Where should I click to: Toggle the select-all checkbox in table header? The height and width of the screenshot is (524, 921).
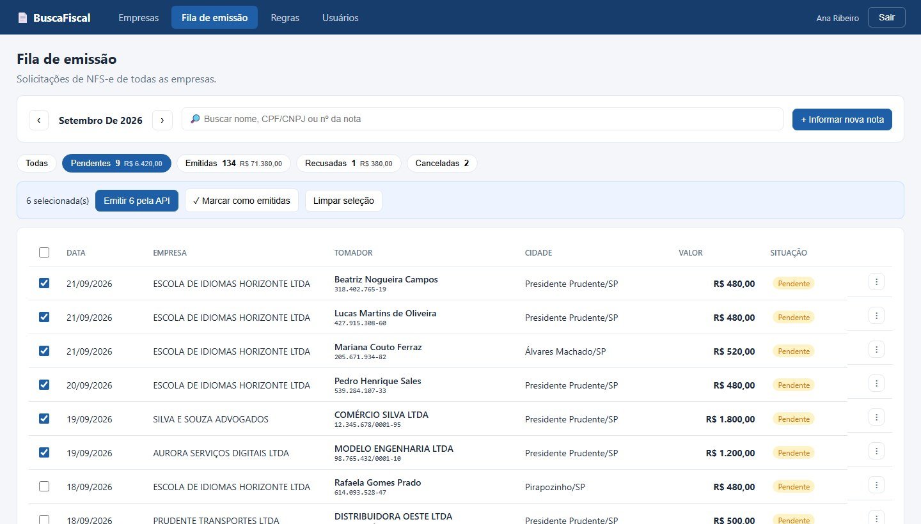tap(44, 252)
